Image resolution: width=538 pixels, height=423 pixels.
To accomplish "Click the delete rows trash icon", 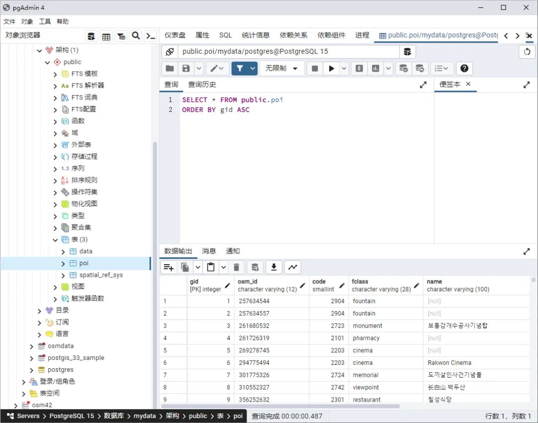I will 237,267.
